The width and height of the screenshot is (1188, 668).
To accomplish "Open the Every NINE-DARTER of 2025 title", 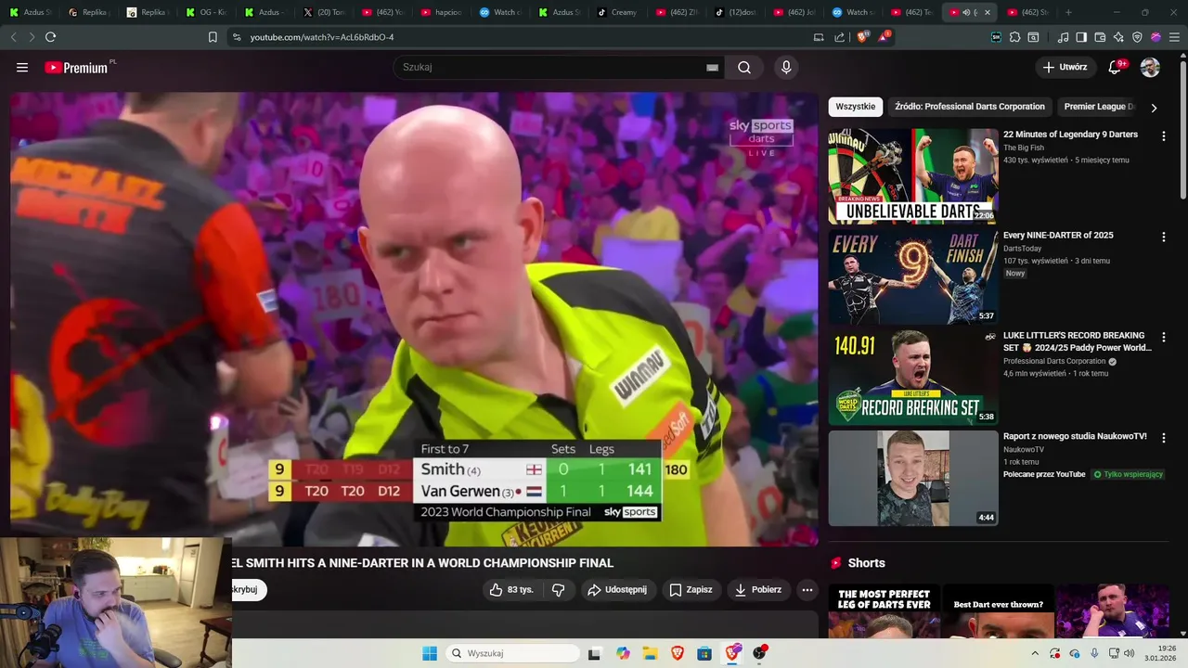I will [x=1058, y=236].
